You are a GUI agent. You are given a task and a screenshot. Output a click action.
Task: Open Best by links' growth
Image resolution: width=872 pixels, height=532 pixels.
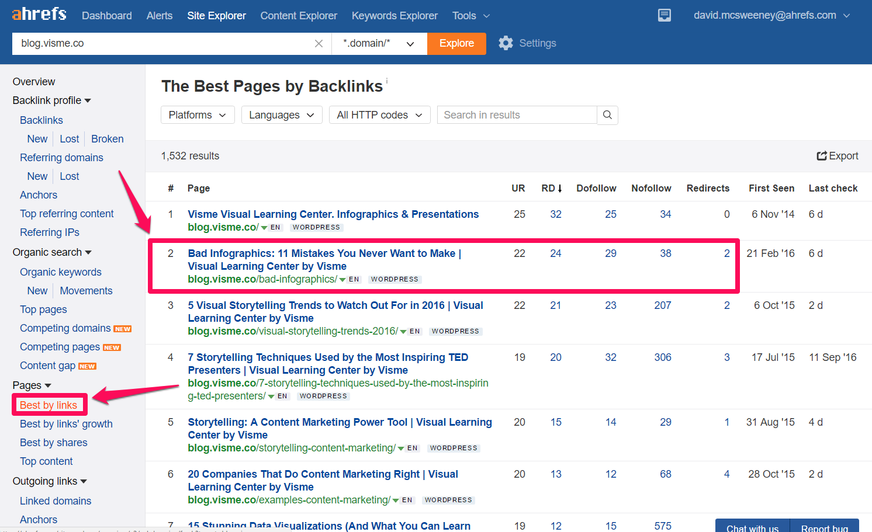tap(66, 424)
